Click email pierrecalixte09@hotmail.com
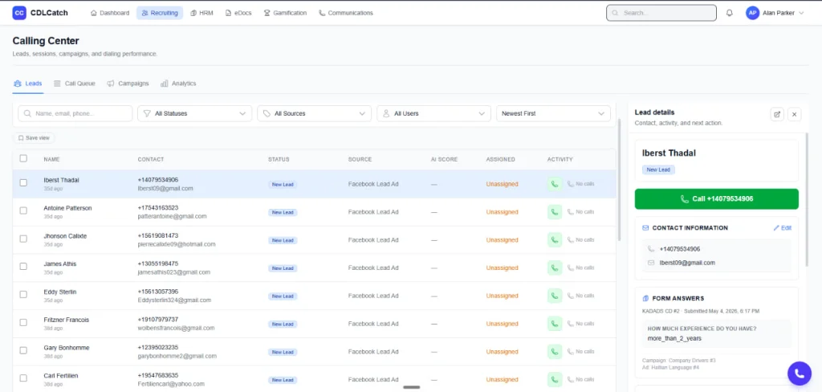Screen dimensions: 822x392 [177, 244]
